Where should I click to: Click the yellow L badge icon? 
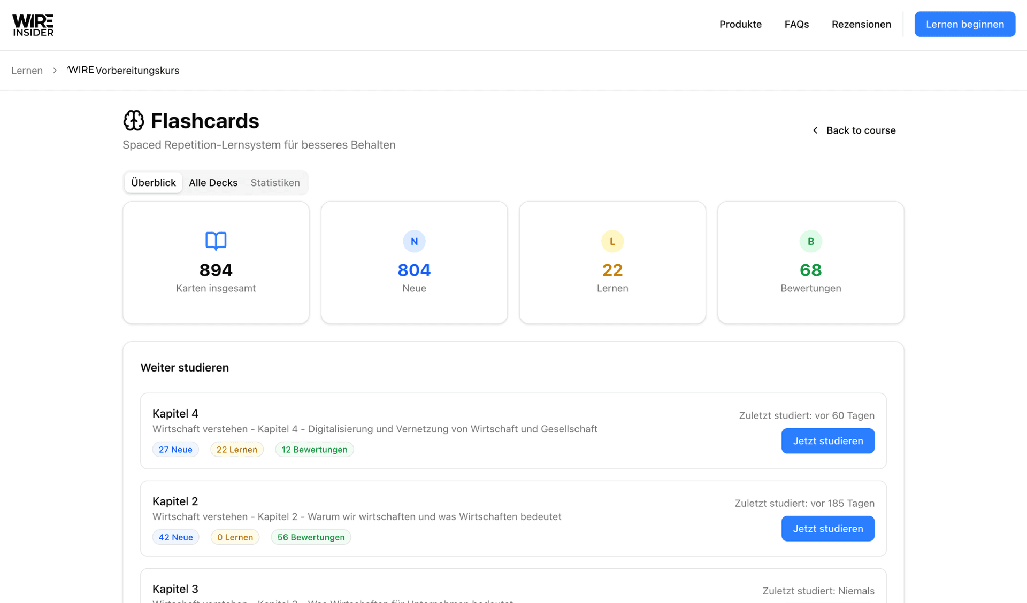612,241
